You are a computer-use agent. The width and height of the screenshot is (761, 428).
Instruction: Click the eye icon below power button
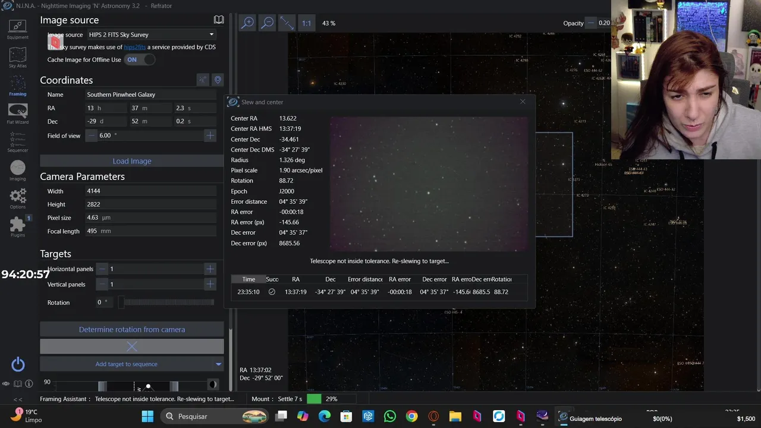click(6, 384)
